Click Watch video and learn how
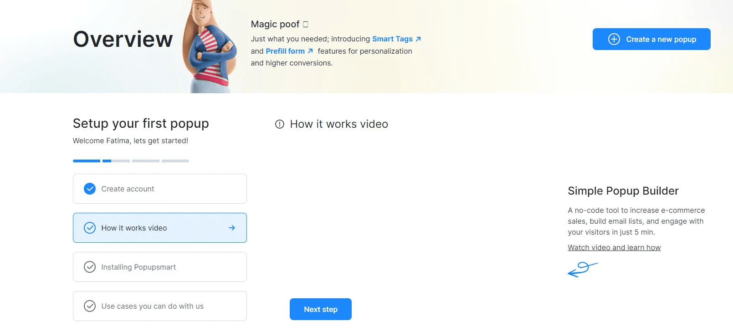Image resolution: width=733 pixels, height=336 pixels. coord(614,247)
